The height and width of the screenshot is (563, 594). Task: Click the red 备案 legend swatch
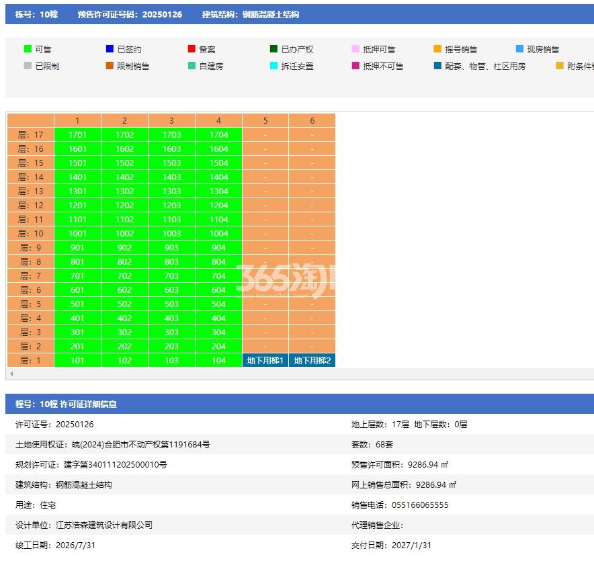pyautogui.click(x=192, y=49)
